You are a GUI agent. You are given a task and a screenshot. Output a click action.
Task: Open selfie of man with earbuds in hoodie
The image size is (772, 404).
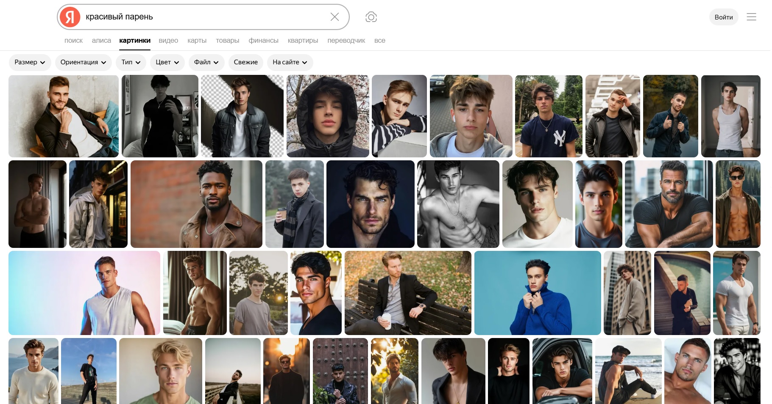(471, 116)
